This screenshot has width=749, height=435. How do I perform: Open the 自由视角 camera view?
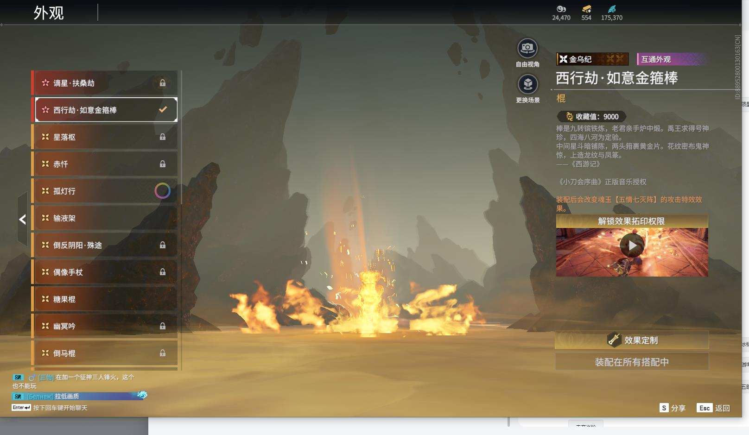tap(527, 48)
